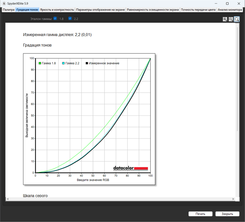Click the right arrow of horizontal scrollbar
The width and height of the screenshot is (245, 222).
point(234,199)
